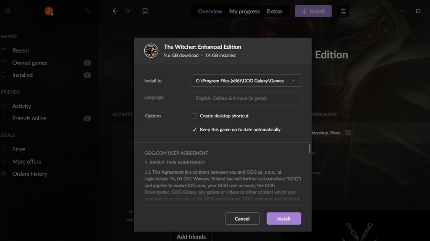The height and width of the screenshot is (241, 430).
Task: Uncheck Keep this game up to date
Action: (194, 130)
